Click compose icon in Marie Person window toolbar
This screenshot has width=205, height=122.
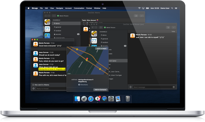(168, 27)
